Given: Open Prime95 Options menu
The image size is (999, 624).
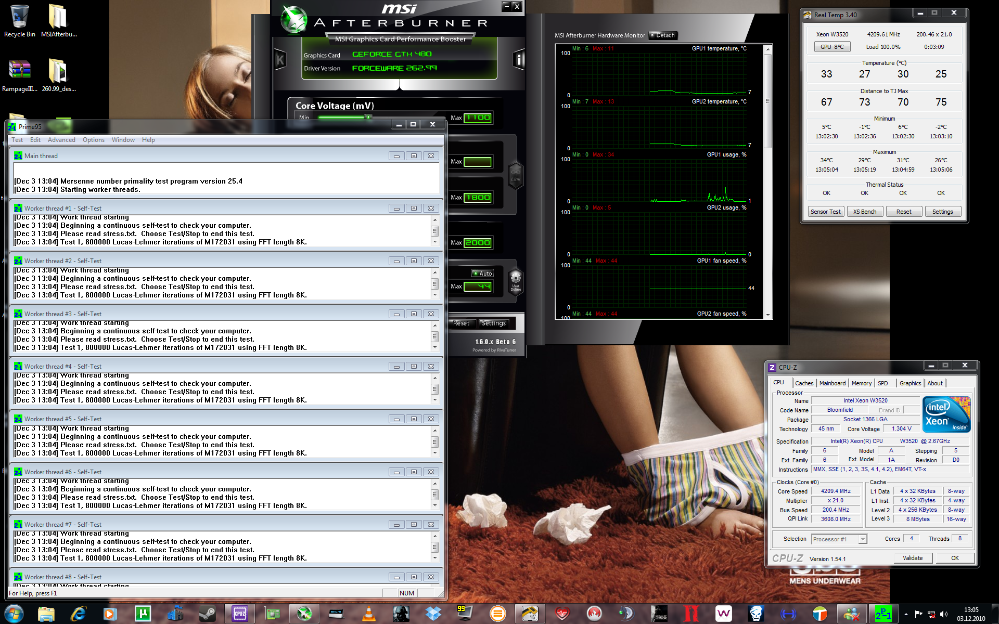Looking at the screenshot, I should pyautogui.click(x=94, y=140).
